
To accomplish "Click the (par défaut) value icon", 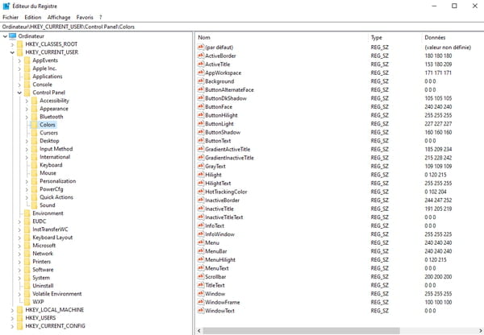I will (201, 48).
